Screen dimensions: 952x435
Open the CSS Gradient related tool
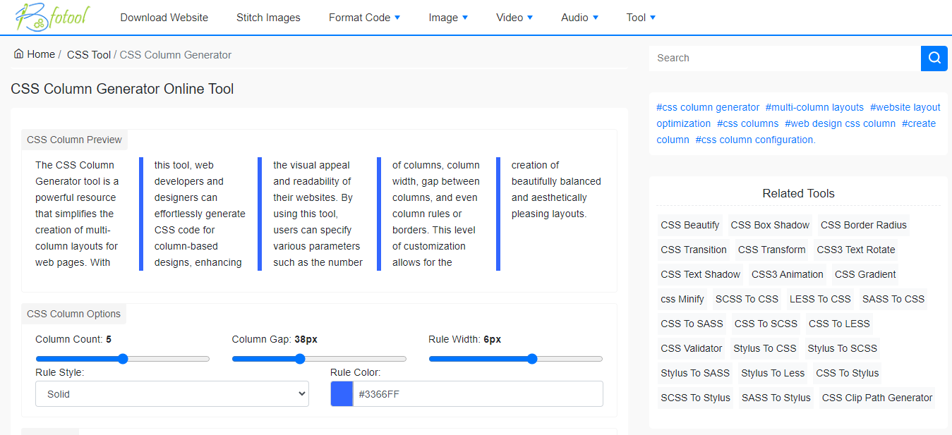point(864,274)
